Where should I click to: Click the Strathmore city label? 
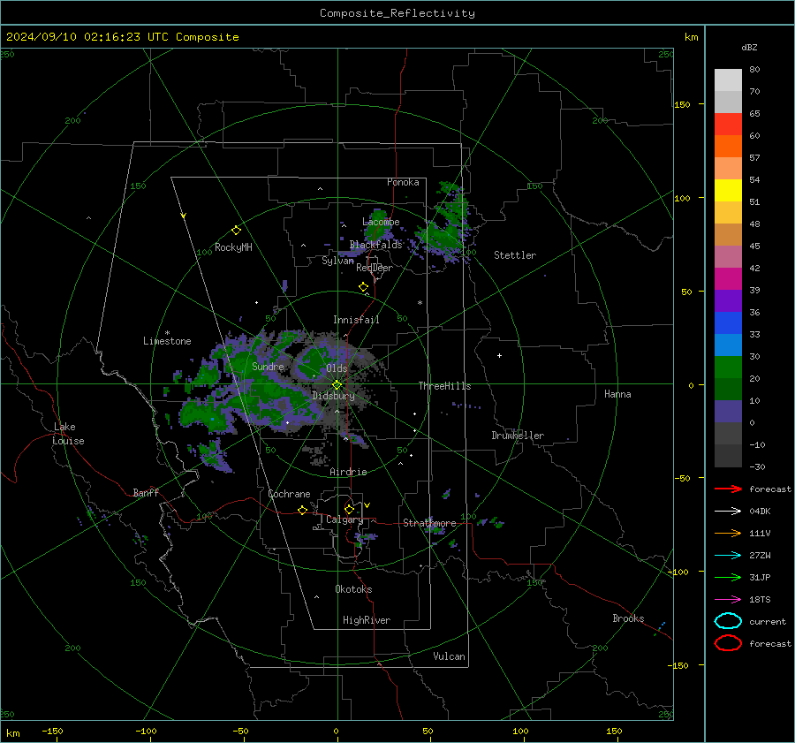(429, 523)
